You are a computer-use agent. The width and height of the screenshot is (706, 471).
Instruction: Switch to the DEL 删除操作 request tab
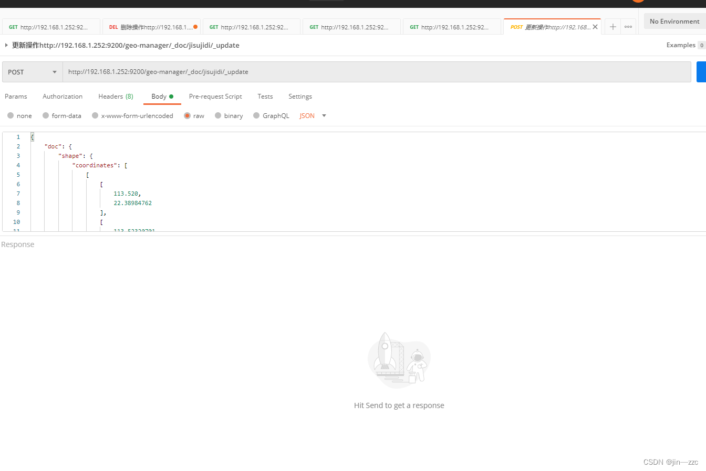coord(151,27)
